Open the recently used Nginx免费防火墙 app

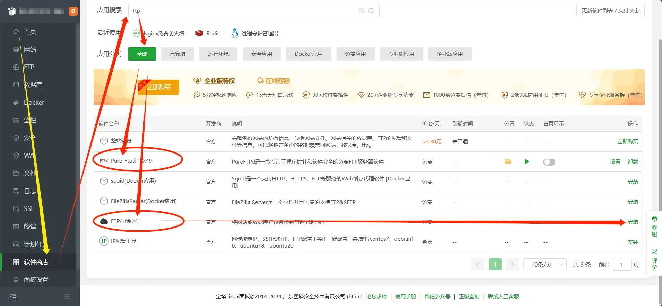[159, 33]
